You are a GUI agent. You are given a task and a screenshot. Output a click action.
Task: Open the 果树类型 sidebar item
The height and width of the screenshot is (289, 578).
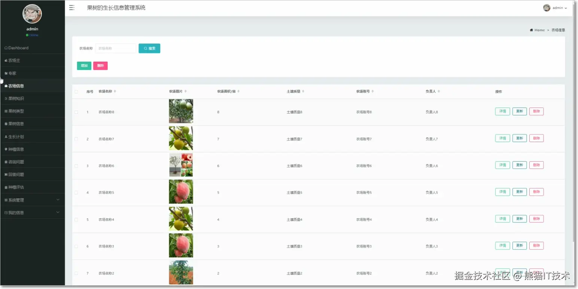(32, 111)
